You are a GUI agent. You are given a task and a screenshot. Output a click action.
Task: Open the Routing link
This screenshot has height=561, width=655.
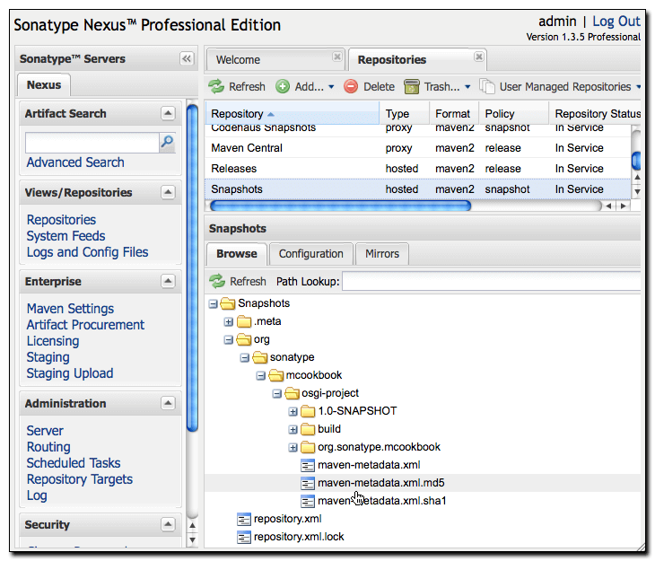[x=48, y=447]
